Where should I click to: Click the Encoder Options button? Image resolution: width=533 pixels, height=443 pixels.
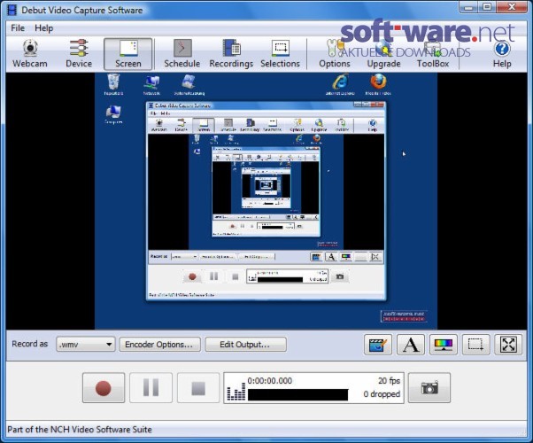[x=159, y=345]
